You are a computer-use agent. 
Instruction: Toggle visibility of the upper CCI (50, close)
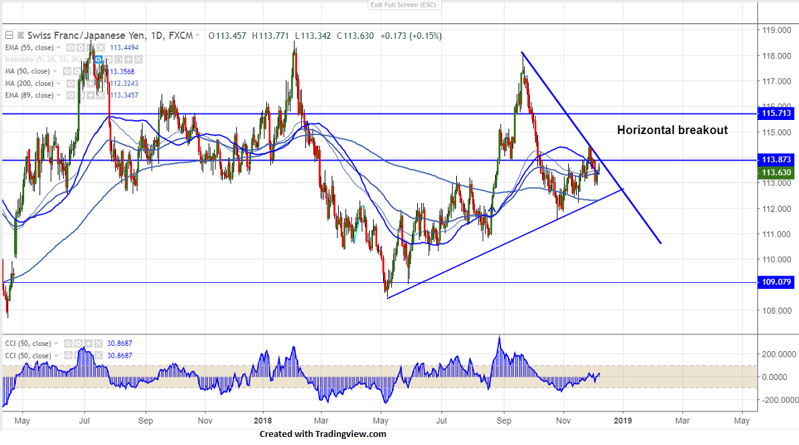click(68, 344)
